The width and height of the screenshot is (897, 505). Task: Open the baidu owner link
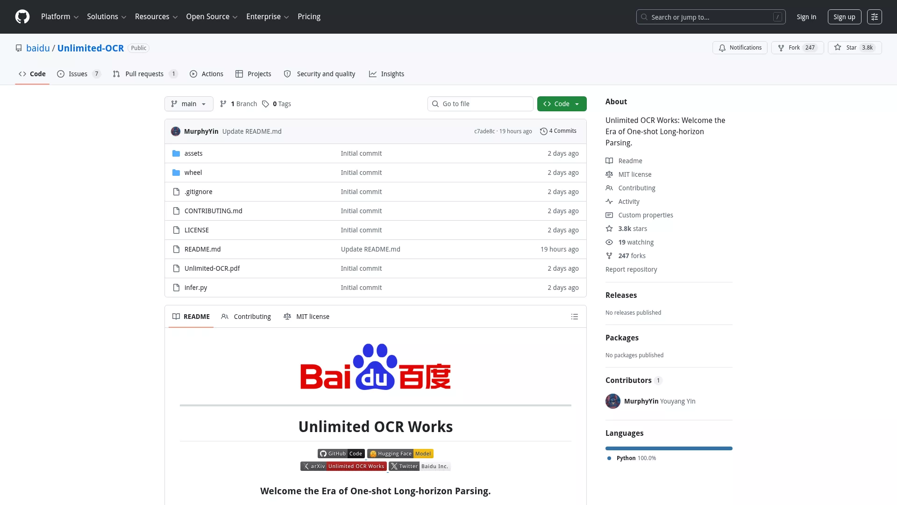click(x=38, y=48)
